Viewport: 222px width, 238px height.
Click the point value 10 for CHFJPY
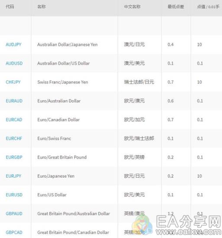click(199, 82)
